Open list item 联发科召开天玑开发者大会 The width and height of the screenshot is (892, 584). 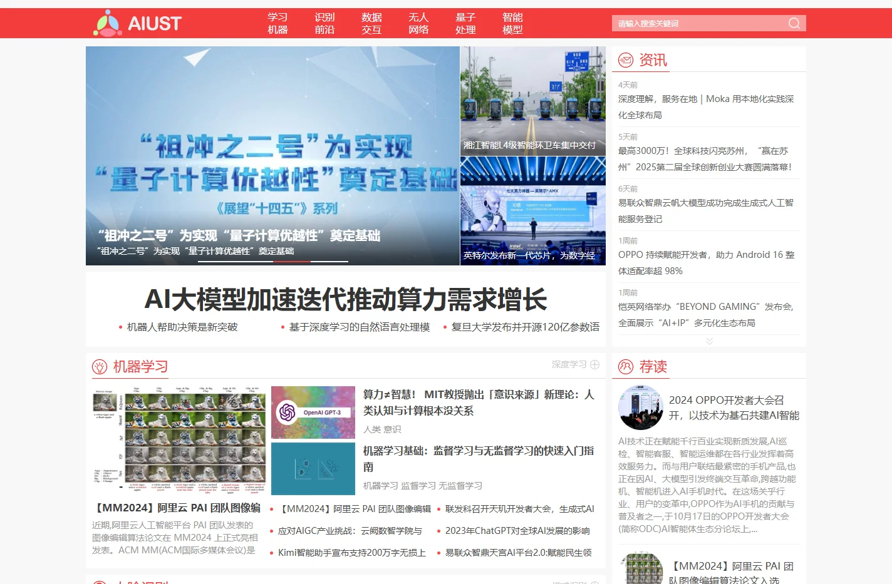520,509
